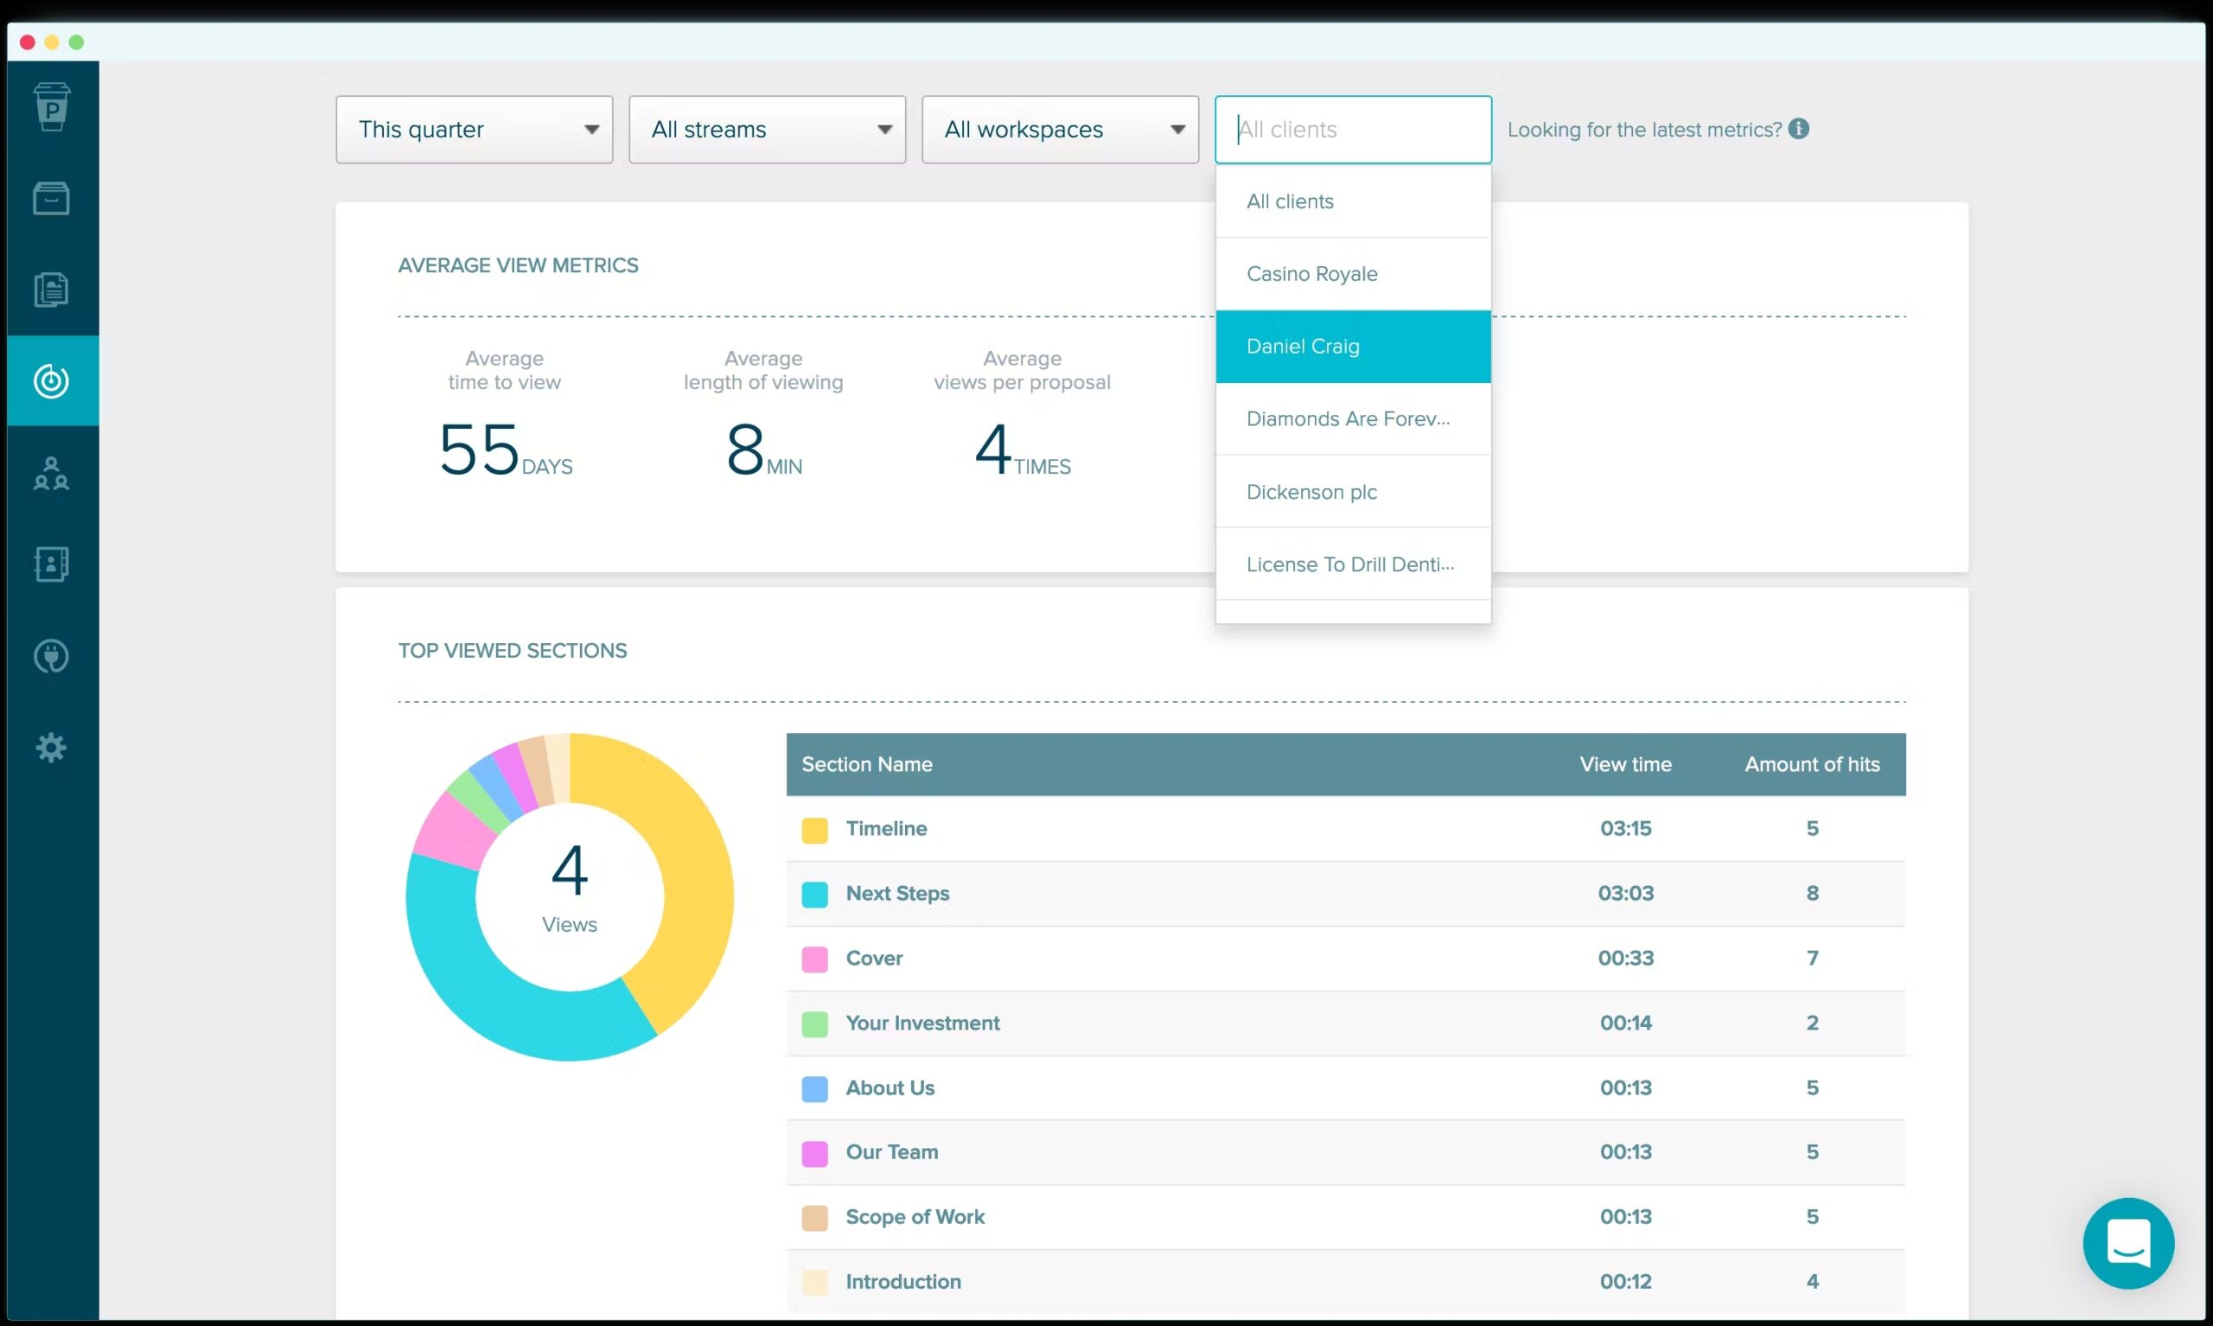
Task: Click the tan Scope of Work swatch
Action: [x=815, y=1218]
